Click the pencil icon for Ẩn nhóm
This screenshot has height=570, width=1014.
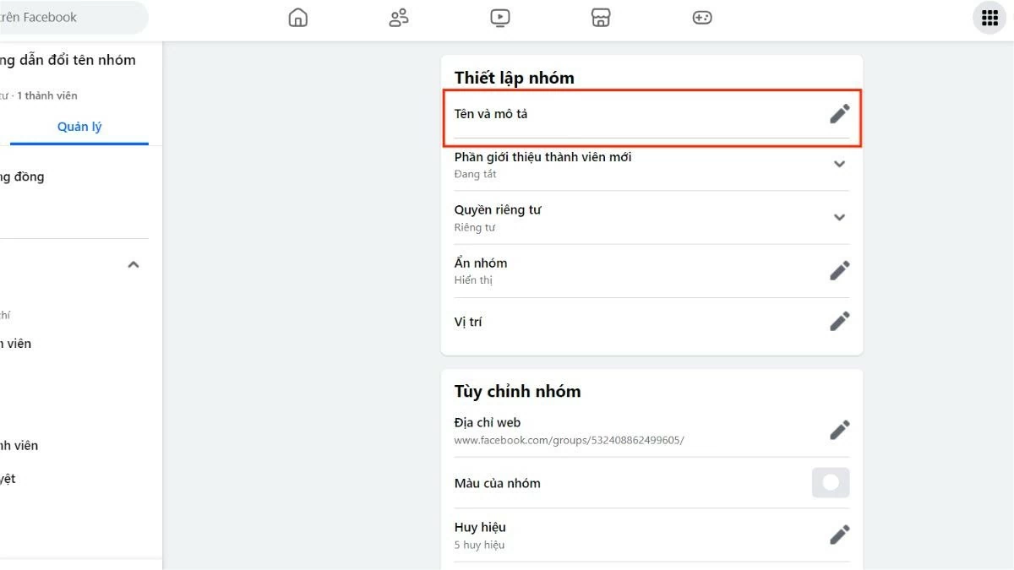point(839,269)
